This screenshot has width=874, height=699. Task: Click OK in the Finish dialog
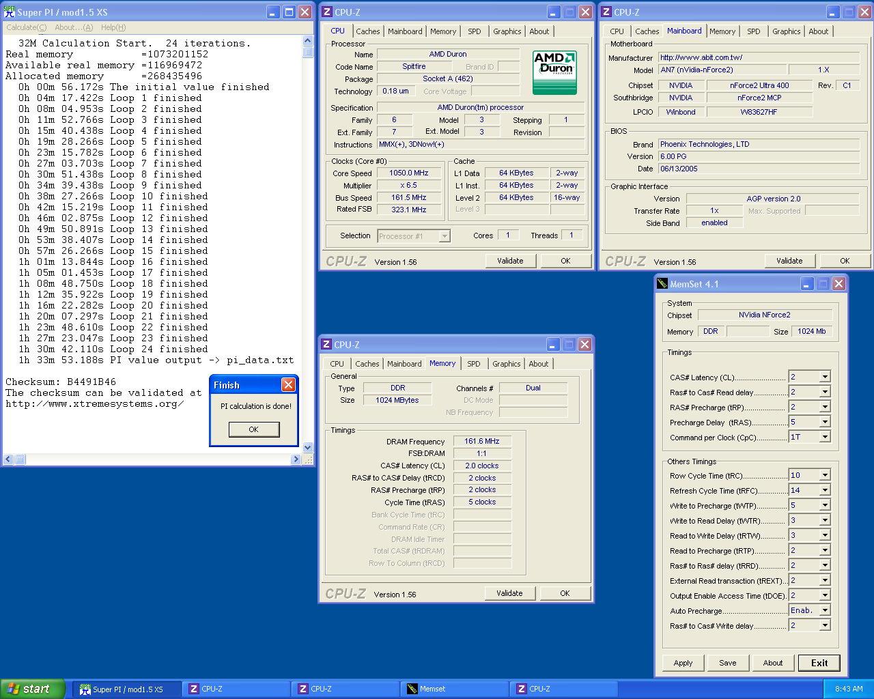[253, 429]
